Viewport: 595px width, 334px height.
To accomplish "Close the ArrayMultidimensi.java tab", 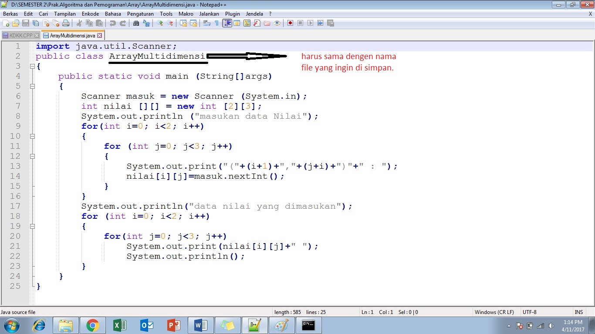I will [99, 35].
